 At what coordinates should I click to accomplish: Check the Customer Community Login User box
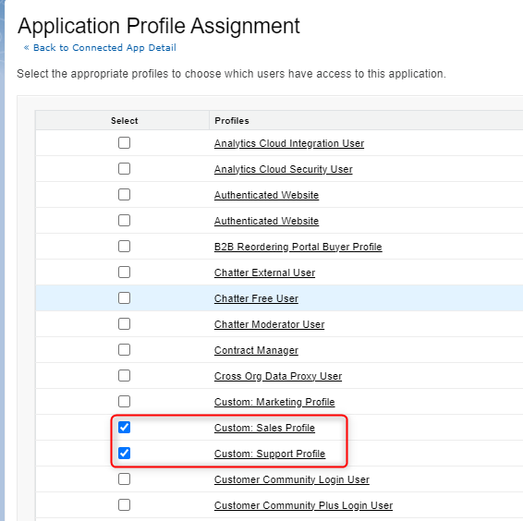pos(124,479)
